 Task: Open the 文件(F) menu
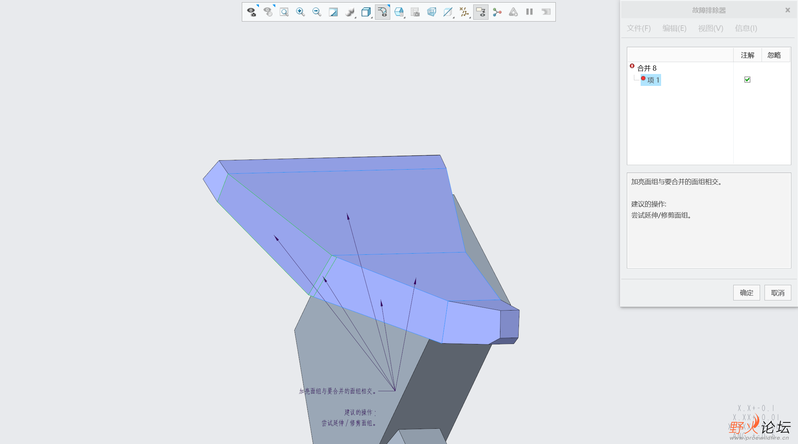[639, 28]
